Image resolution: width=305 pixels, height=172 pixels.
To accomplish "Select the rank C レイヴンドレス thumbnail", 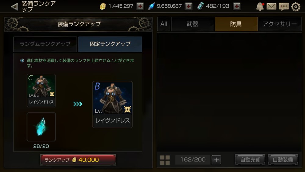I will coord(41,90).
